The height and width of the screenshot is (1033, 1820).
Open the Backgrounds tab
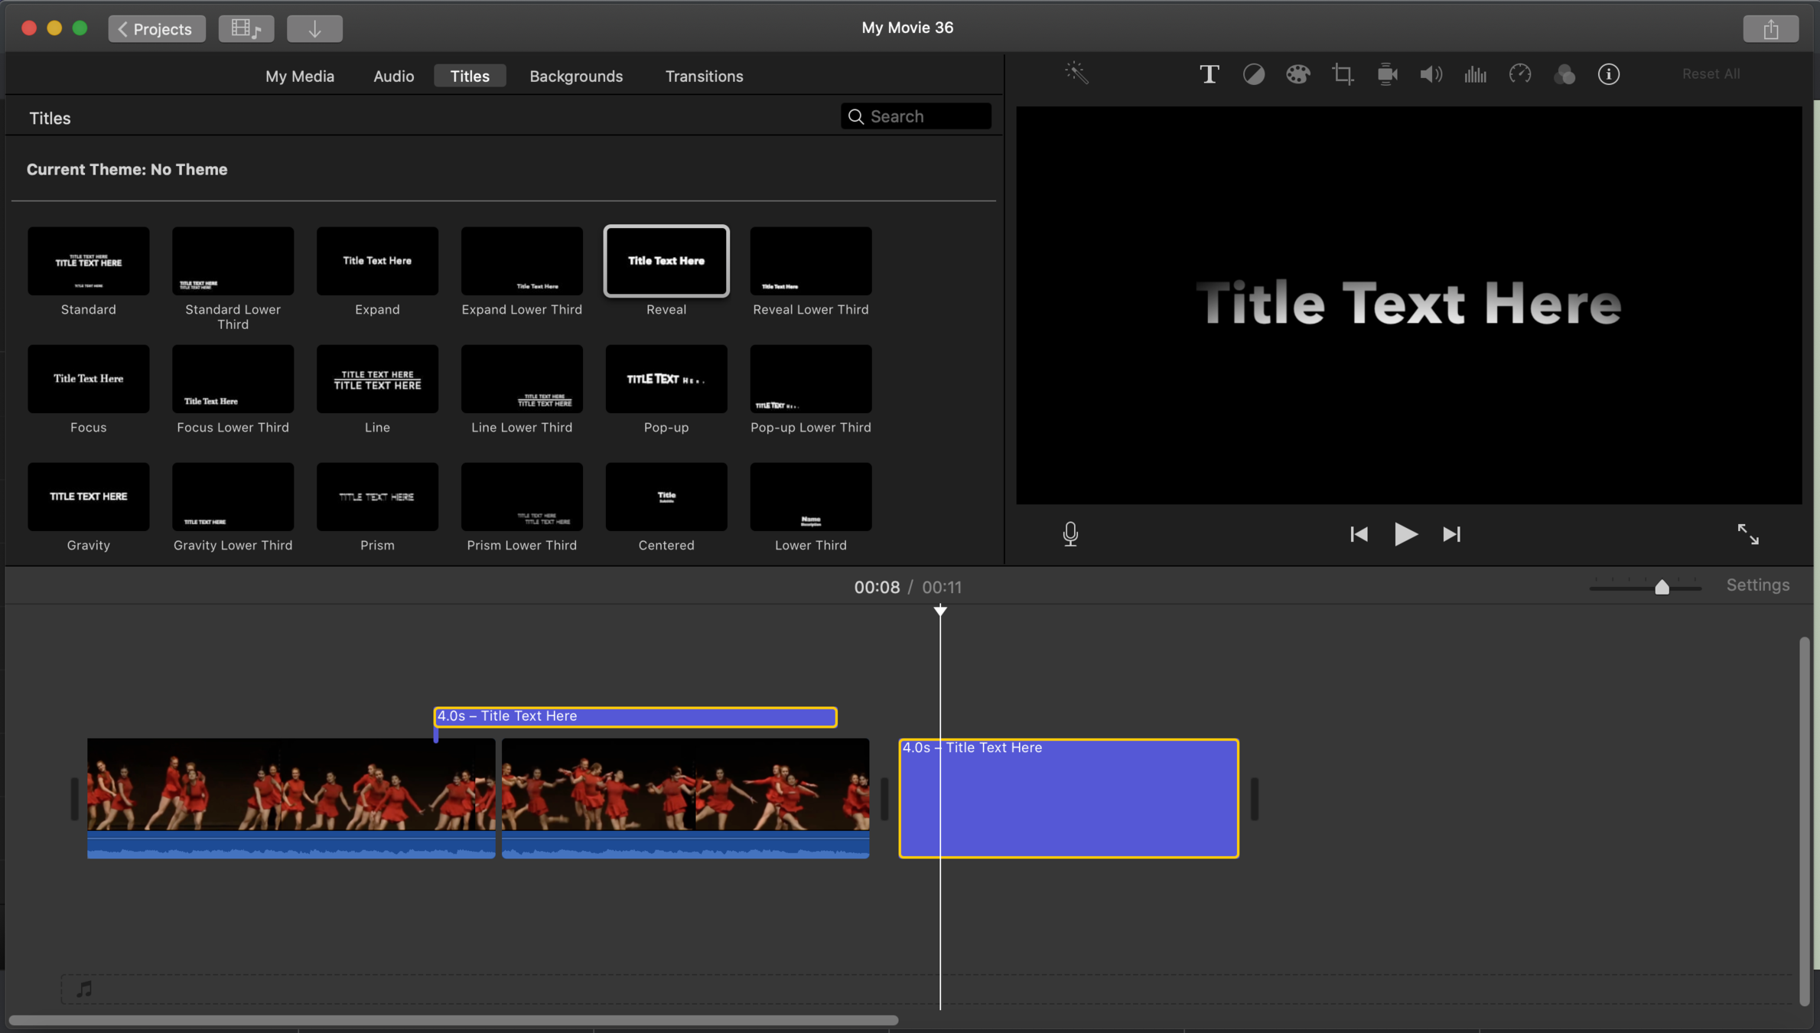[576, 76]
